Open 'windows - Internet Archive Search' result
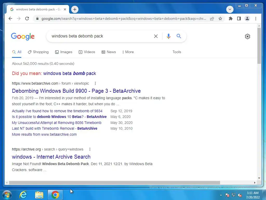 tap(51, 157)
